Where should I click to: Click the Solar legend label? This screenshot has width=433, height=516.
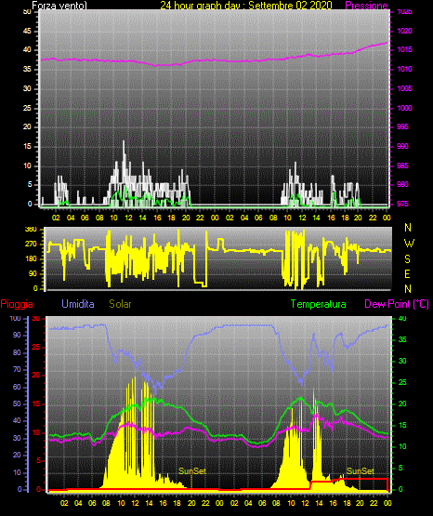pyautogui.click(x=120, y=304)
